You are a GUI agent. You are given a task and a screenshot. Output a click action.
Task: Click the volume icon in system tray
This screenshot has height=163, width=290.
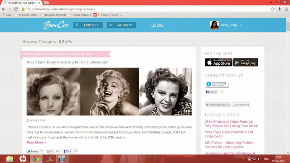tap(259, 159)
